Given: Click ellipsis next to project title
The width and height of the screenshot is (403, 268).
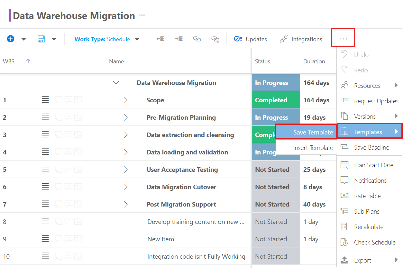Looking at the screenshot, I should 142,15.
